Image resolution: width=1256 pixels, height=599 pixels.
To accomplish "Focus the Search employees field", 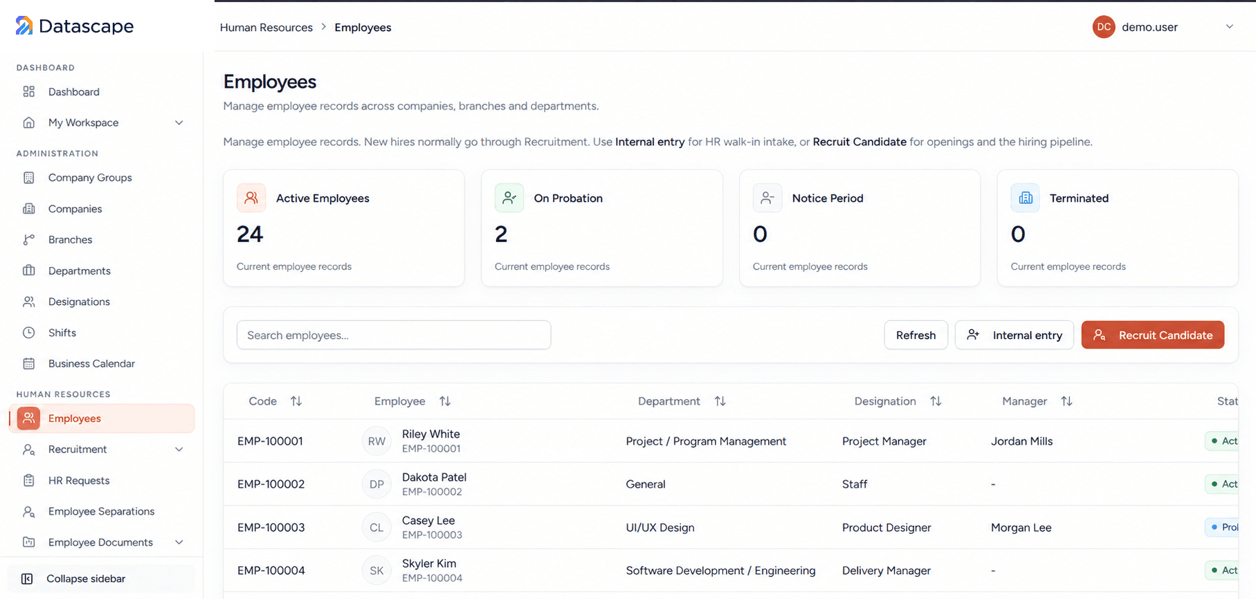I will tap(394, 335).
